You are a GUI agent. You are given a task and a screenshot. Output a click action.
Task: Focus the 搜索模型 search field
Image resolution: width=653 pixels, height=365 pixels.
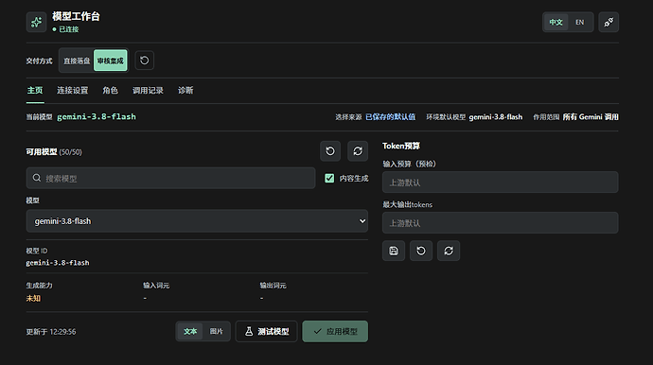tap(170, 178)
